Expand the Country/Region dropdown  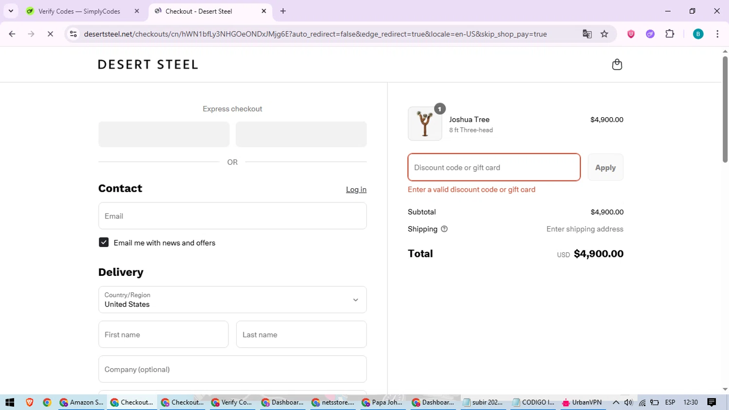click(232, 300)
